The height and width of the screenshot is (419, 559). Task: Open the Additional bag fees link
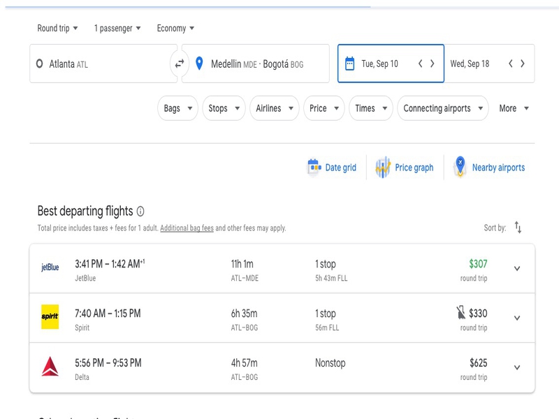click(187, 228)
